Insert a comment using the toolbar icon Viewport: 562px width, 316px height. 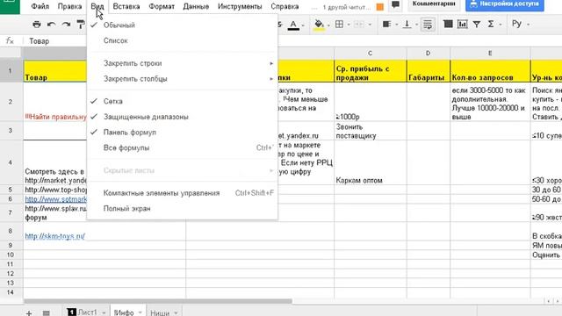pyautogui.click(x=448, y=24)
